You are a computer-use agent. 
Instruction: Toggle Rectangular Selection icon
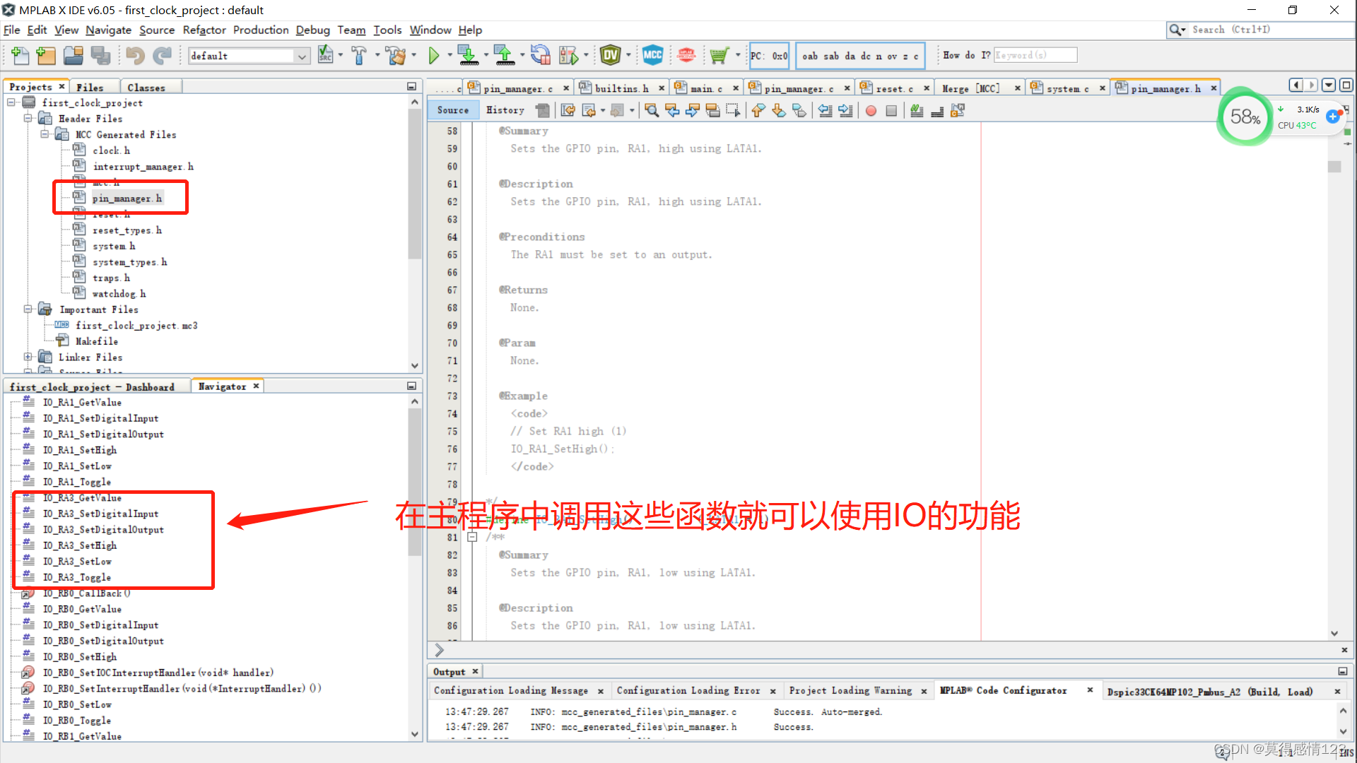point(733,110)
